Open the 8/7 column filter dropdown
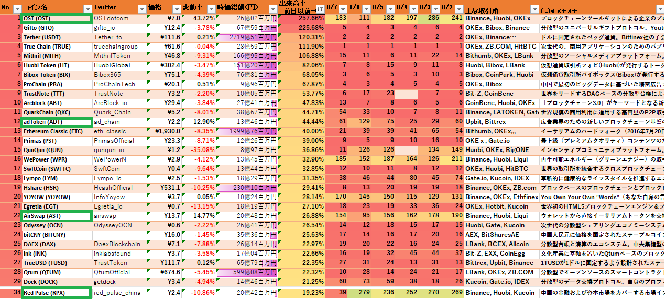 (x=342, y=9)
